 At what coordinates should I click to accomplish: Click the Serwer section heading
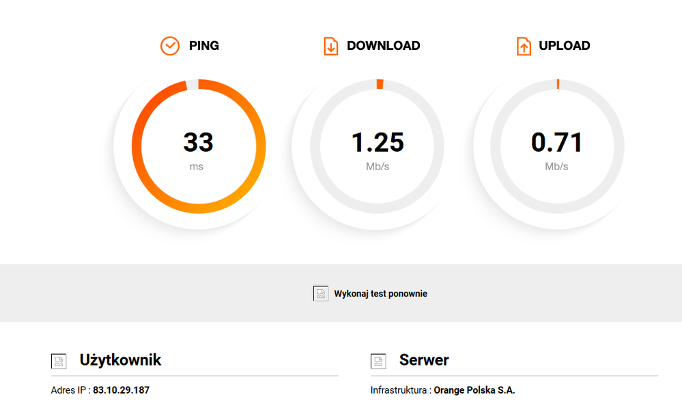[x=424, y=360]
